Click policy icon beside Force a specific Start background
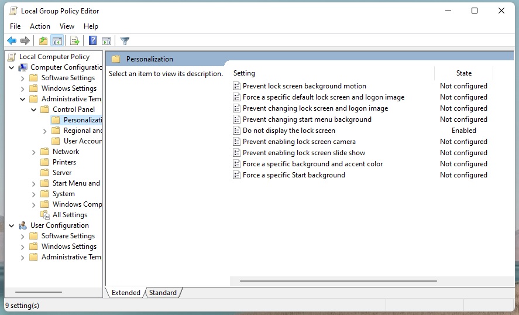 click(236, 175)
